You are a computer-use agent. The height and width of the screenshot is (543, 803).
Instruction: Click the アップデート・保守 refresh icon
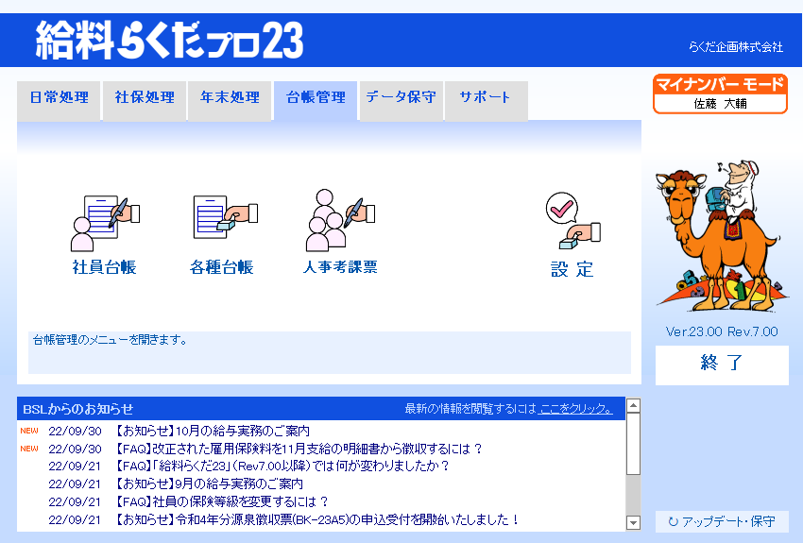[x=674, y=521]
